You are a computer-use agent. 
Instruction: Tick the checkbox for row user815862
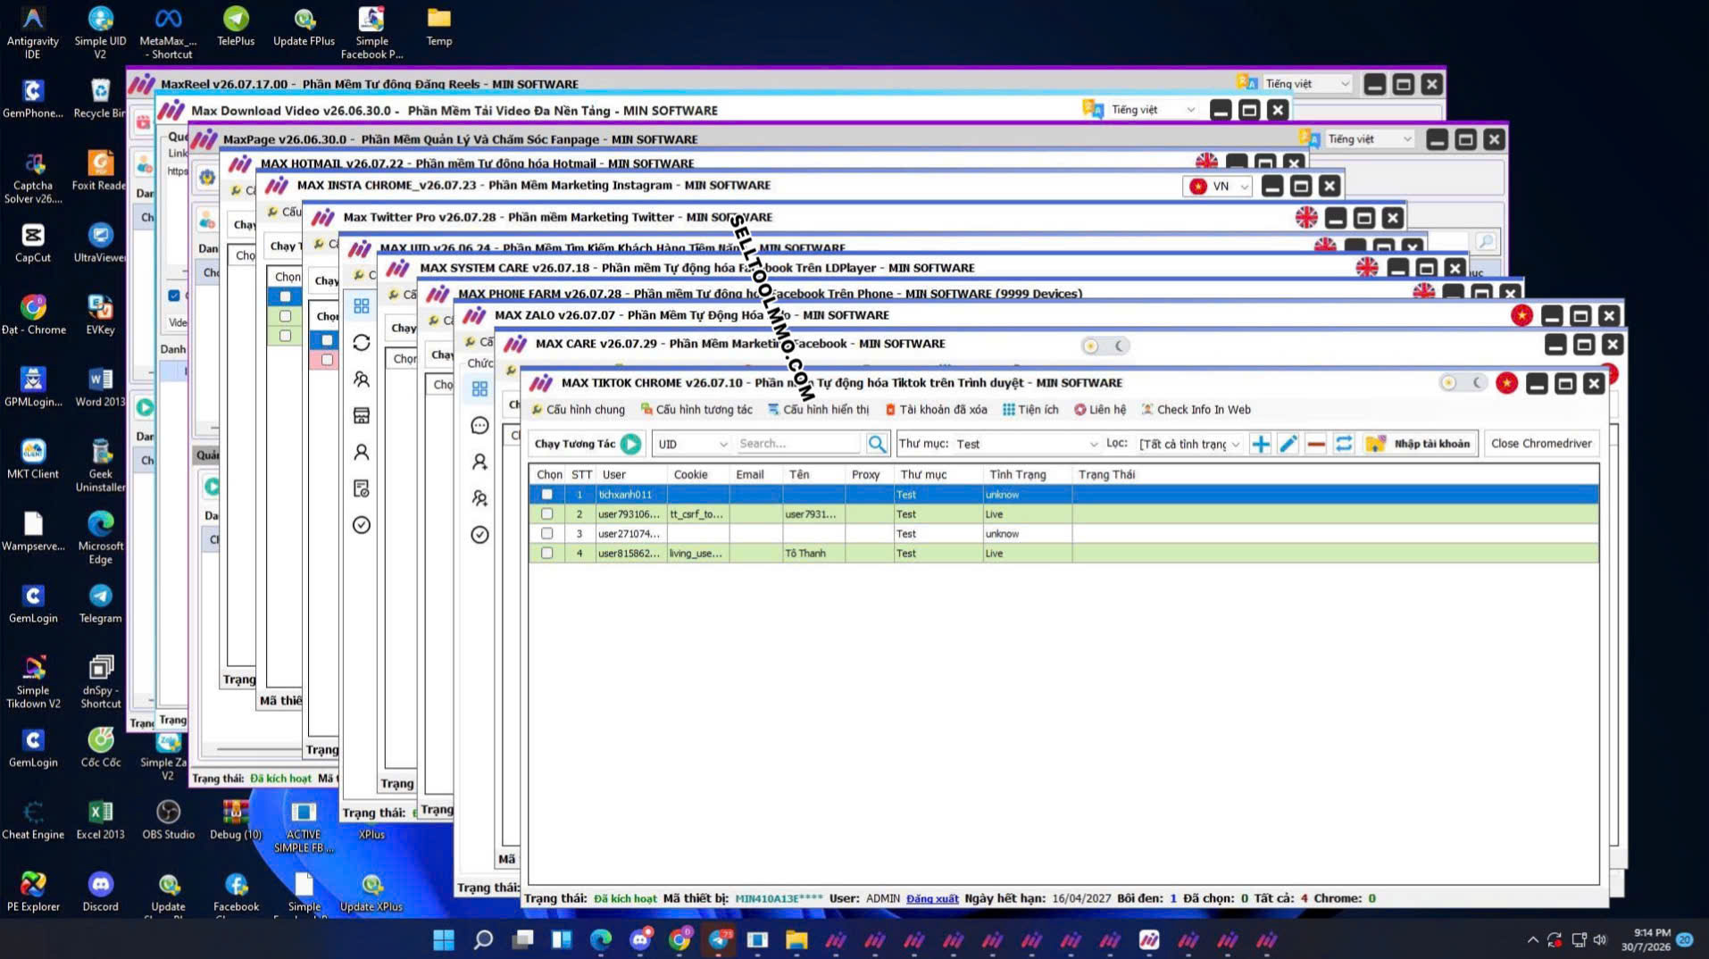tap(546, 554)
